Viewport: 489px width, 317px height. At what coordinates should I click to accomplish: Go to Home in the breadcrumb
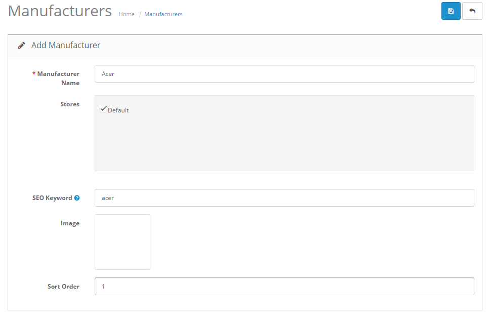click(x=127, y=14)
